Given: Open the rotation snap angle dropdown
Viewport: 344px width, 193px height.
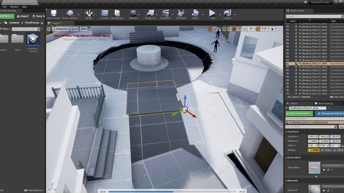Looking at the screenshot, I should 251,29.
